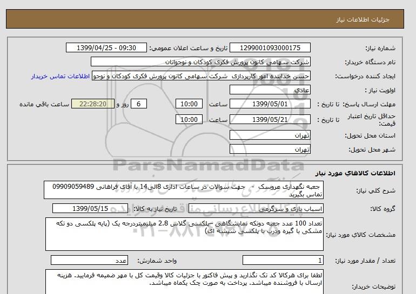Click the شماره نیاز label

(x=380, y=48)
